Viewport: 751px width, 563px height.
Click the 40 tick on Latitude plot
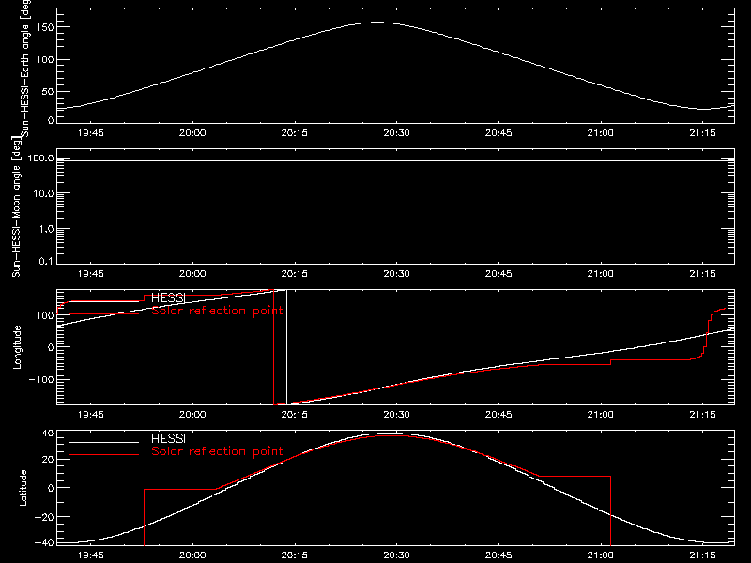48,434
